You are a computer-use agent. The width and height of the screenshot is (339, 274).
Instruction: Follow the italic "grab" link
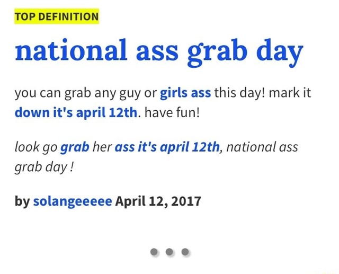pos(75,147)
